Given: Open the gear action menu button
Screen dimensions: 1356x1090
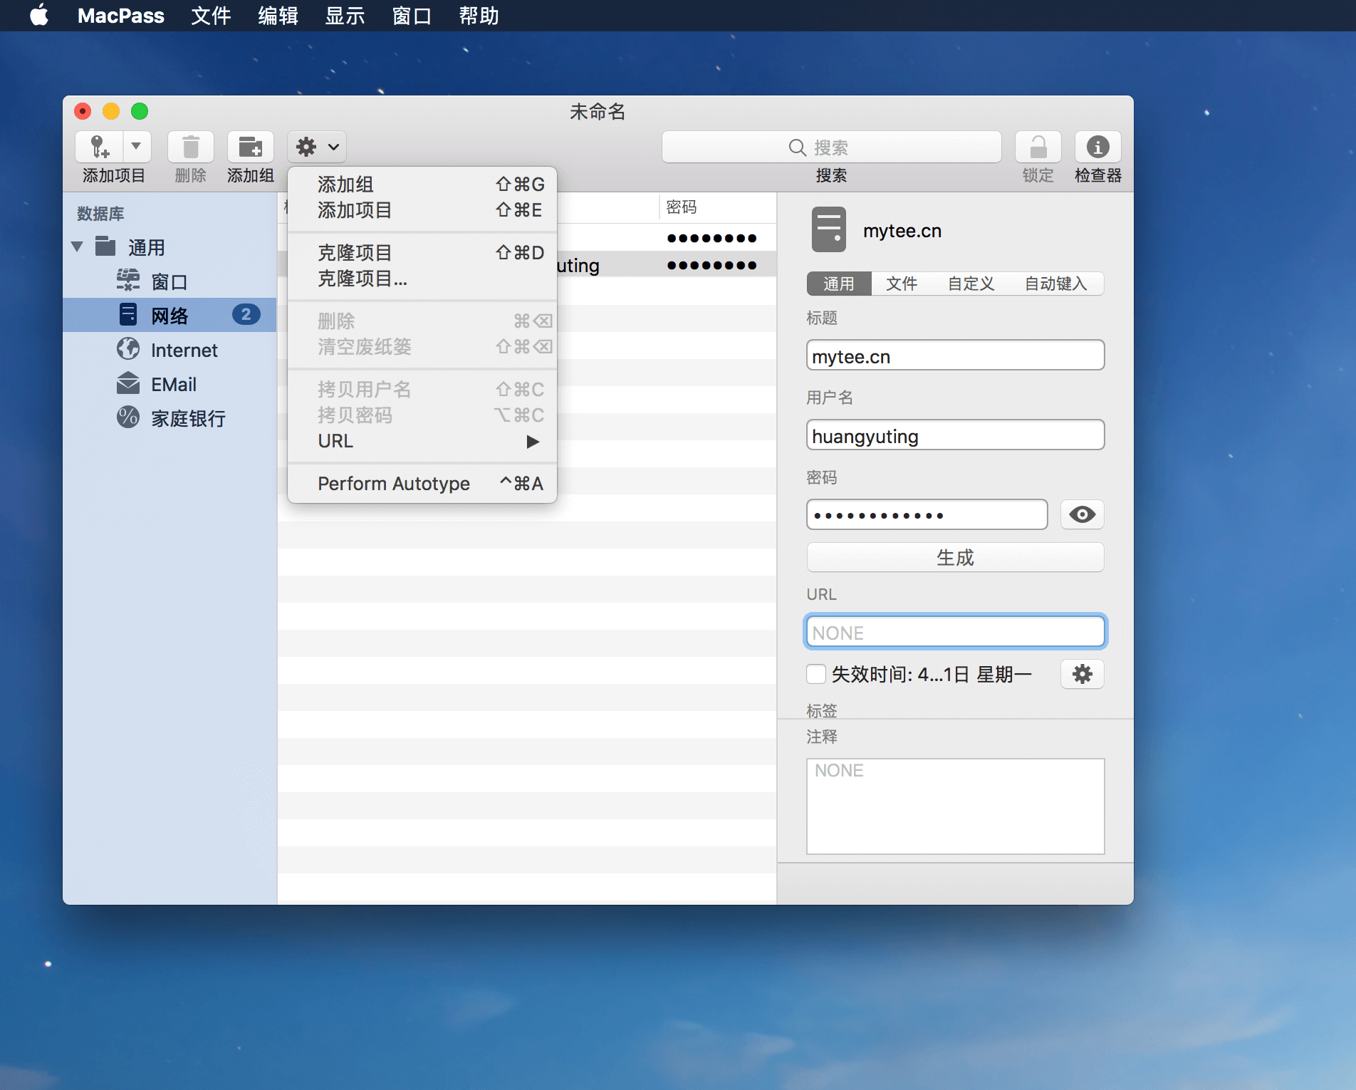Looking at the screenshot, I should click(x=317, y=147).
